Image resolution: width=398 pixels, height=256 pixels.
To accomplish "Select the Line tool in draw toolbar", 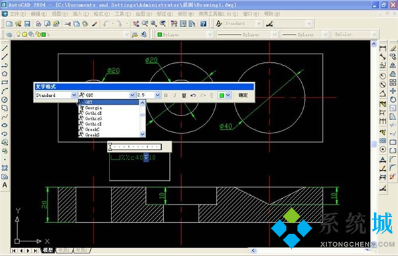I will 5,48.
